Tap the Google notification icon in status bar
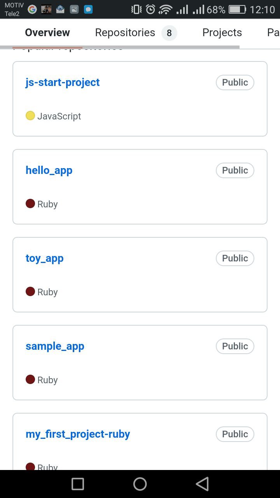Viewport: 280px width, 498px height. 32,9
